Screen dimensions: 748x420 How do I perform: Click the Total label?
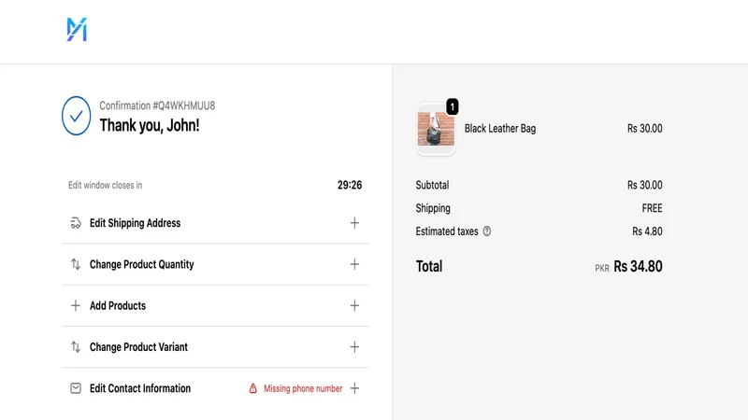tap(429, 266)
